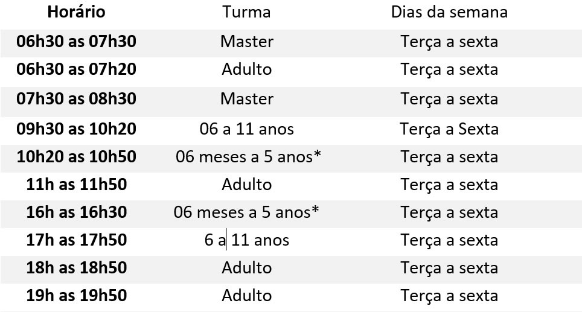Screen dimensions: 582x312
Task: Select the 06h30 as 07h30 time cell
Action: click(77, 41)
